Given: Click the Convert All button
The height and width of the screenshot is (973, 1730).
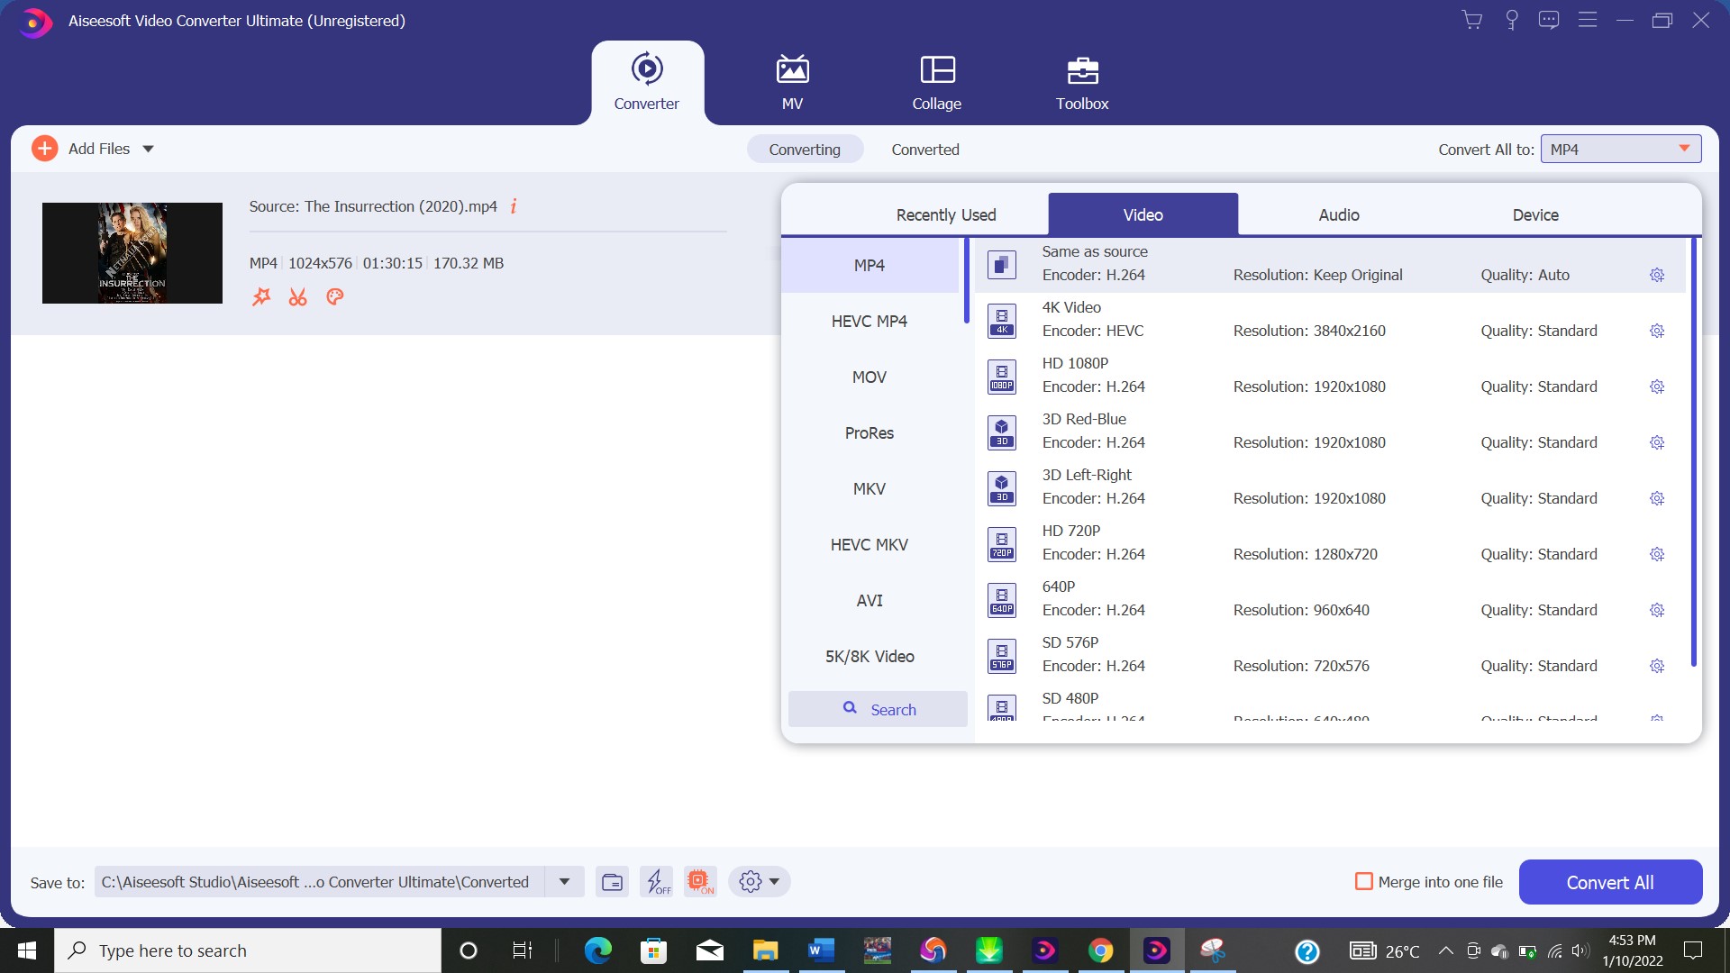Looking at the screenshot, I should pos(1610,882).
